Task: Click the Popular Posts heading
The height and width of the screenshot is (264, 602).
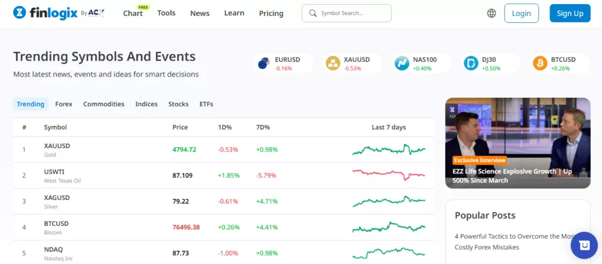Action: click(485, 215)
